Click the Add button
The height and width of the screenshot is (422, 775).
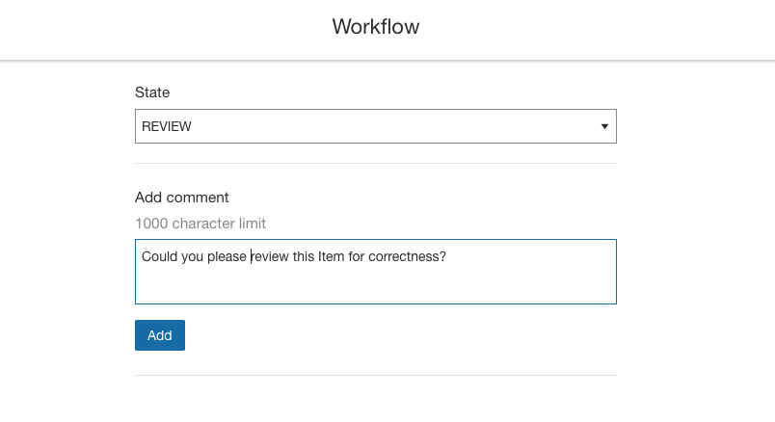click(x=160, y=335)
